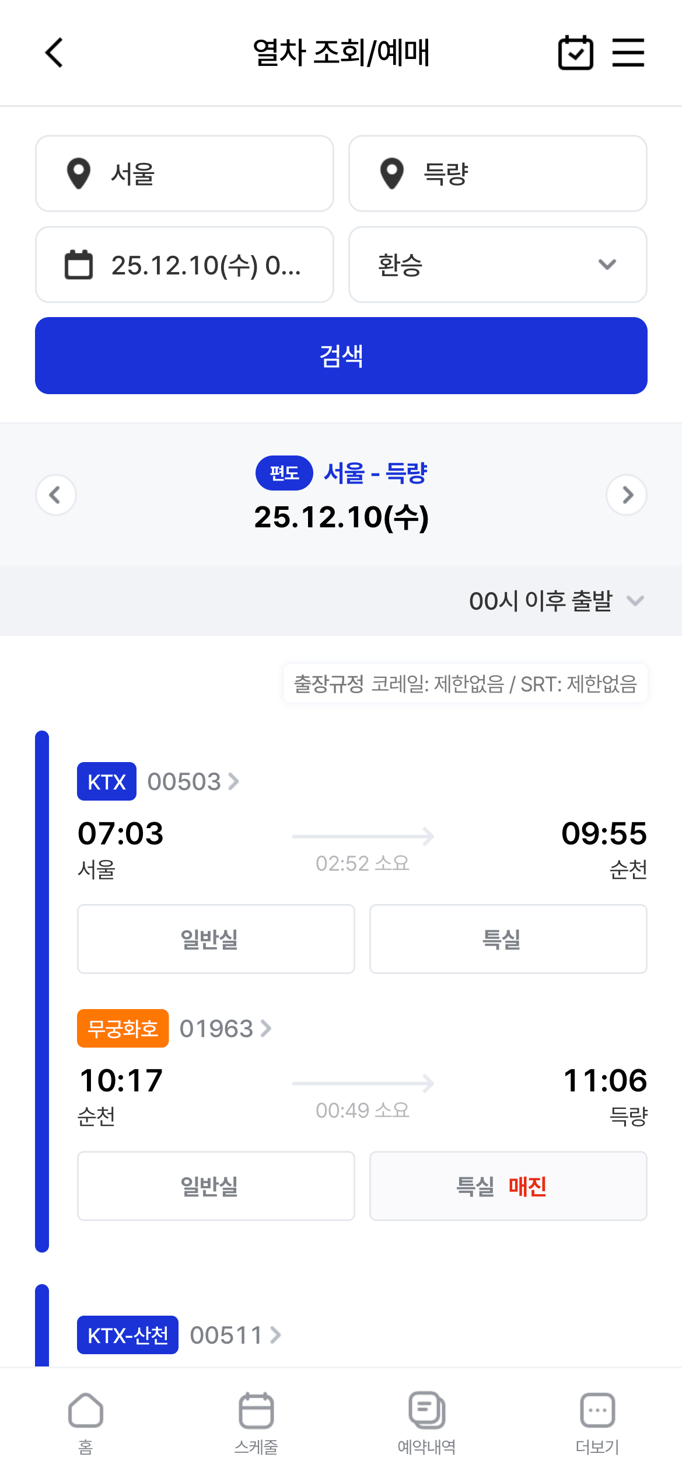Image resolution: width=682 pixels, height=1478 pixels.
Task: Expand KTX-산천 00511 train details
Action: (x=235, y=1335)
